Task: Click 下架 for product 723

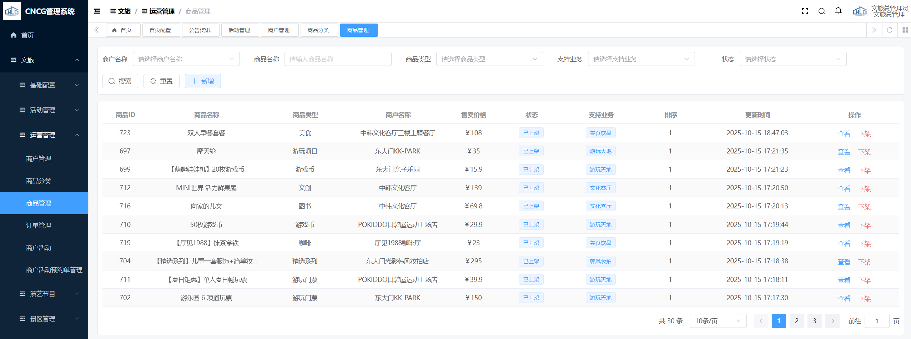Action: (x=864, y=133)
